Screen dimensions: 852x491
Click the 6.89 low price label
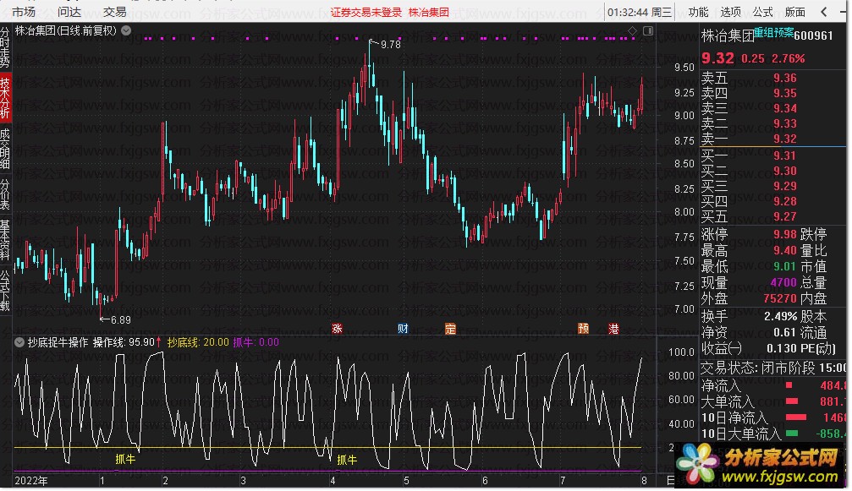[x=121, y=320]
